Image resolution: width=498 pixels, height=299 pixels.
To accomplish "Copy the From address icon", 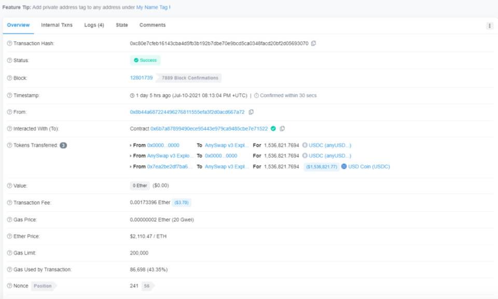I will click(251, 112).
